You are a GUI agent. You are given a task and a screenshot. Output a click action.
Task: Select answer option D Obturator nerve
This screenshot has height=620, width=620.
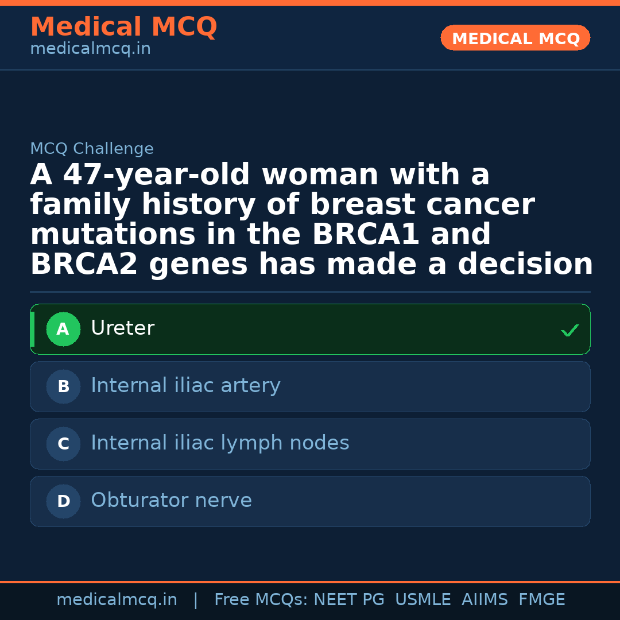click(x=310, y=501)
